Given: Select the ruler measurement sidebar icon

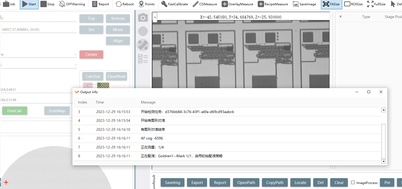Looking at the screenshot, I should pos(143,45).
